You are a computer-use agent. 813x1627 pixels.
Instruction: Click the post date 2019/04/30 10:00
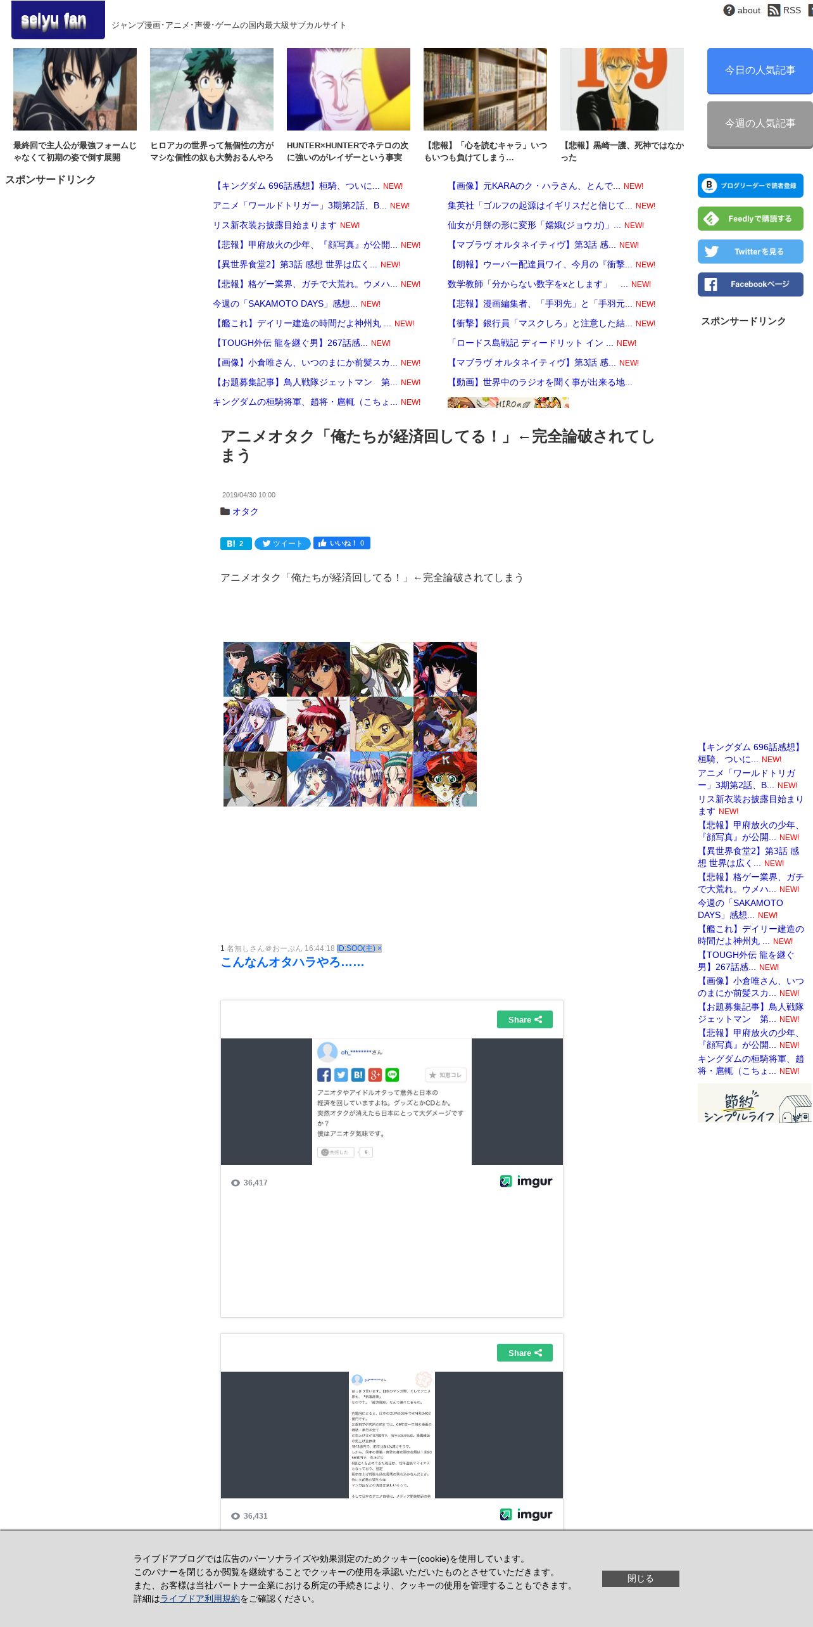click(x=249, y=495)
